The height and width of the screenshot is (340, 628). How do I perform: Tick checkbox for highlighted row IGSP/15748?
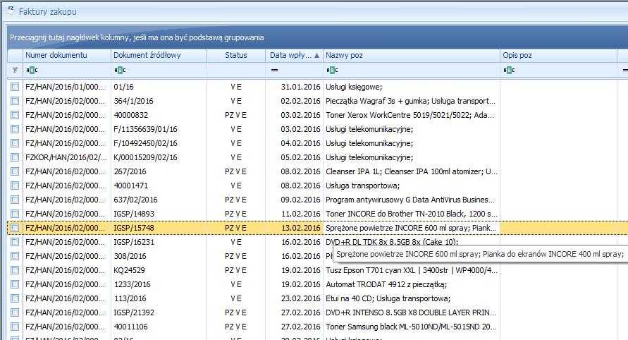[15, 228]
